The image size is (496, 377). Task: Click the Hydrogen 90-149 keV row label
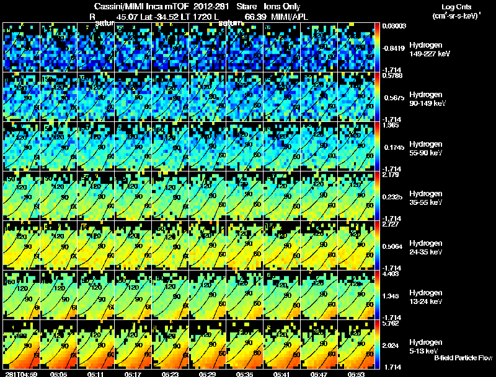point(428,99)
